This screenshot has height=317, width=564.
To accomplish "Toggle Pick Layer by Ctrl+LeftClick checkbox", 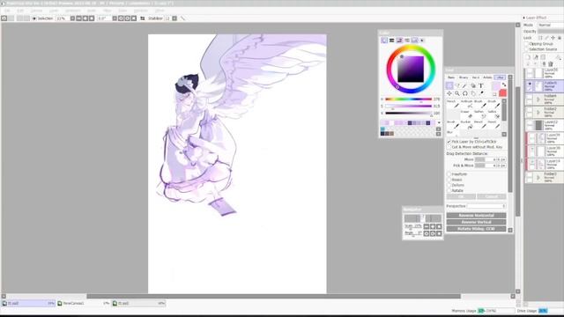I will click(x=449, y=142).
